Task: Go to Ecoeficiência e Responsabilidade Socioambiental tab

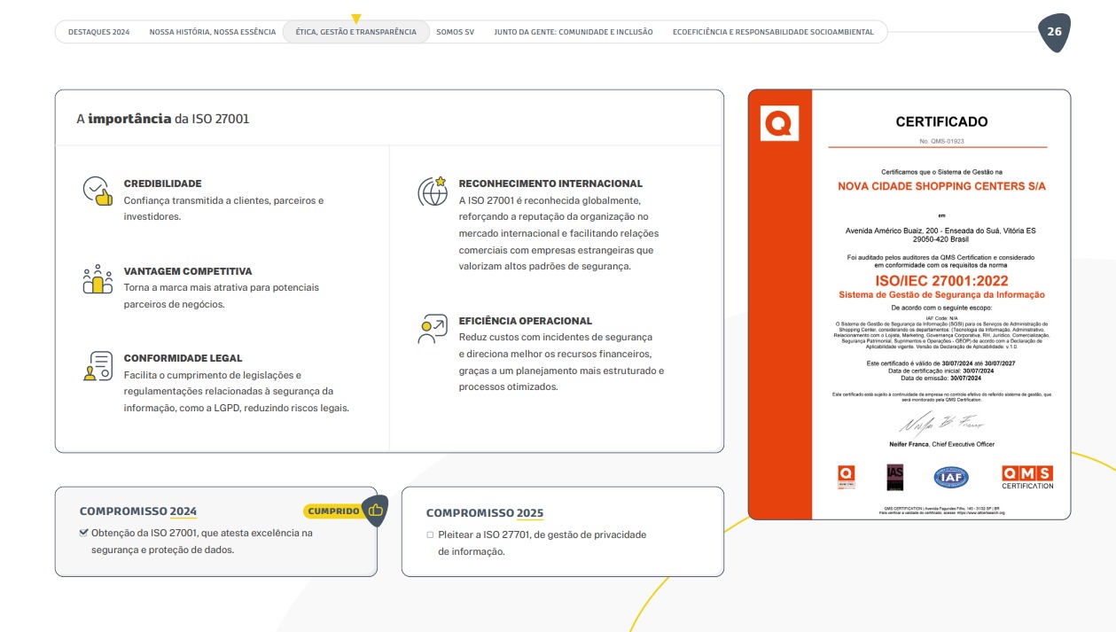Action: click(x=773, y=32)
